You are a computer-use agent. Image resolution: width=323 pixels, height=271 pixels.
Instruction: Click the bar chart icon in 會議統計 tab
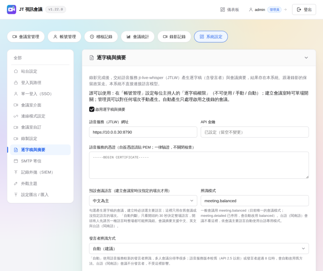point(129,37)
